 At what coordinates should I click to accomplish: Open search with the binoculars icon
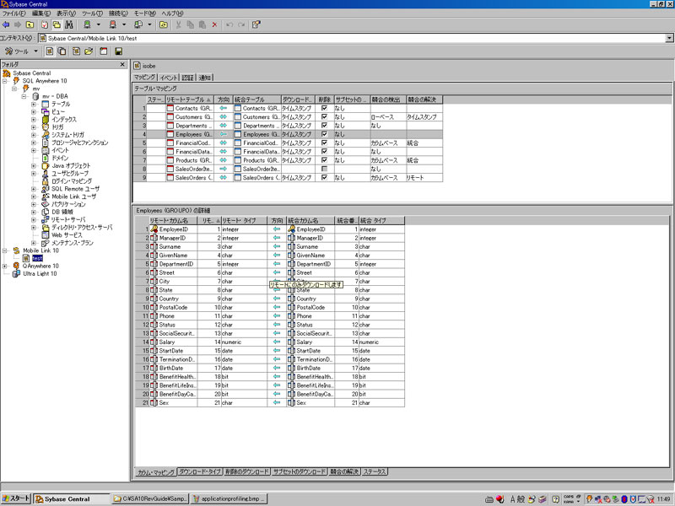pyautogui.click(x=68, y=25)
